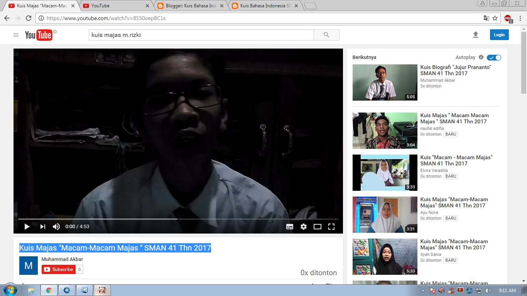Reload the current page

point(29,18)
